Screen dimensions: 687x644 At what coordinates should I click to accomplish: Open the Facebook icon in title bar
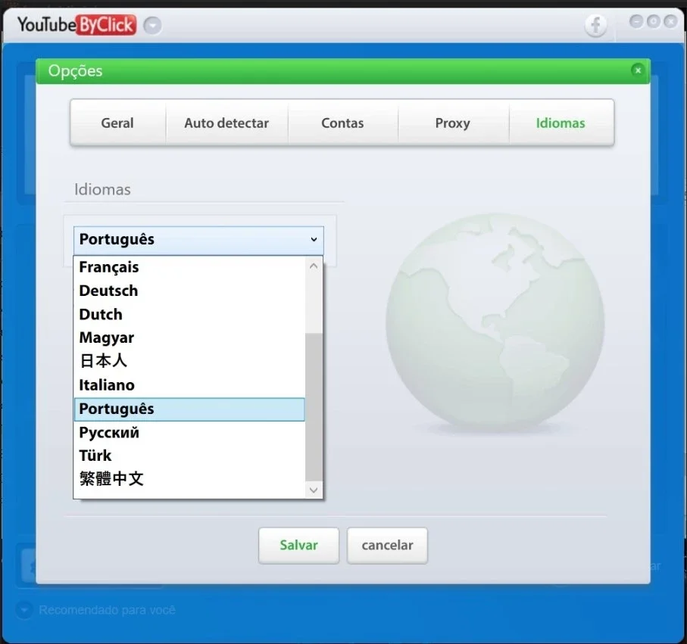pos(595,25)
